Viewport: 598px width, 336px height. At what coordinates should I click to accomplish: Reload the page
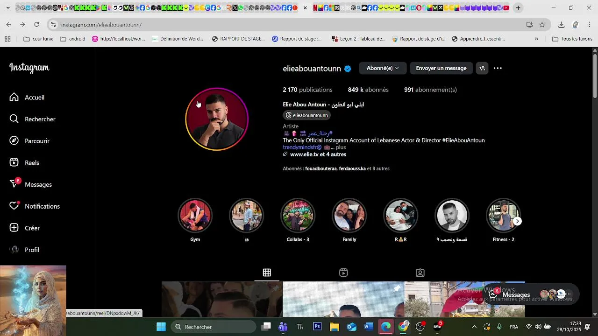coord(36,24)
